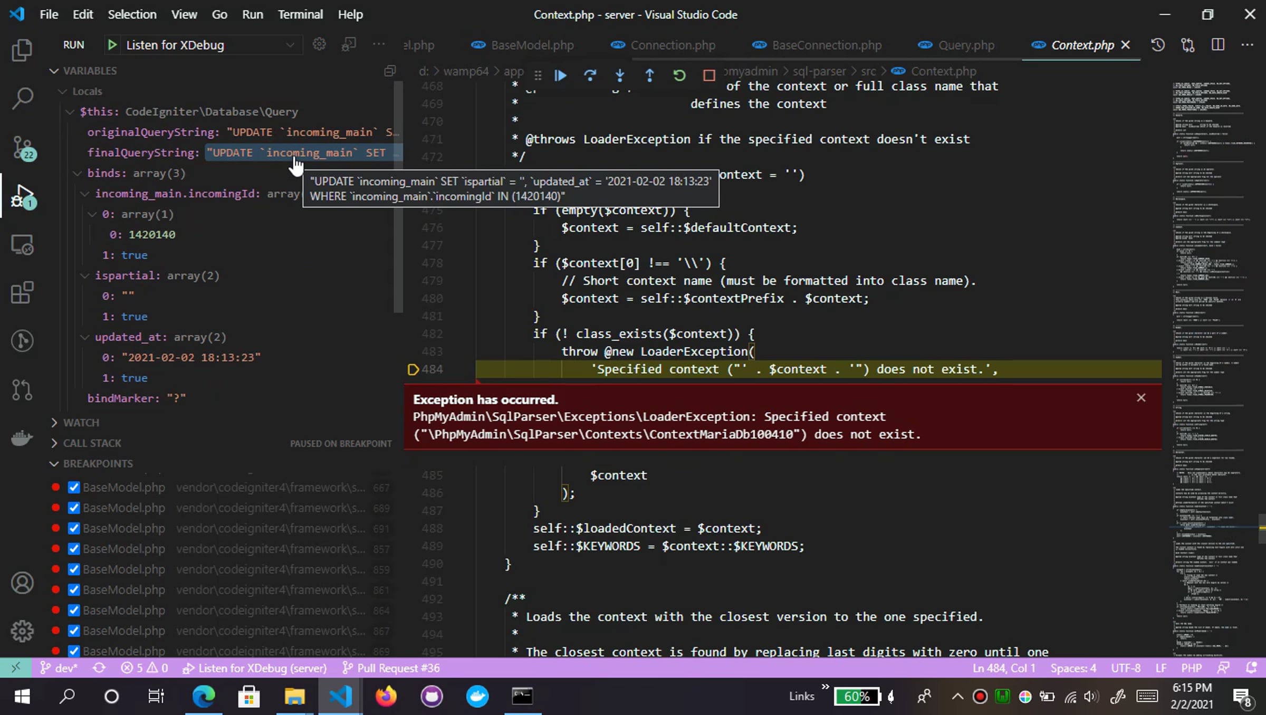The width and height of the screenshot is (1266, 715).
Task: Open notifications bell in status bar
Action: pyautogui.click(x=1251, y=668)
